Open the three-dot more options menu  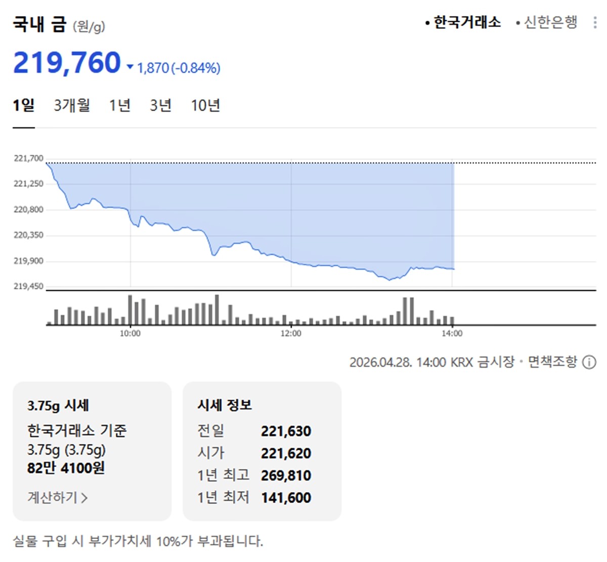[595, 22]
